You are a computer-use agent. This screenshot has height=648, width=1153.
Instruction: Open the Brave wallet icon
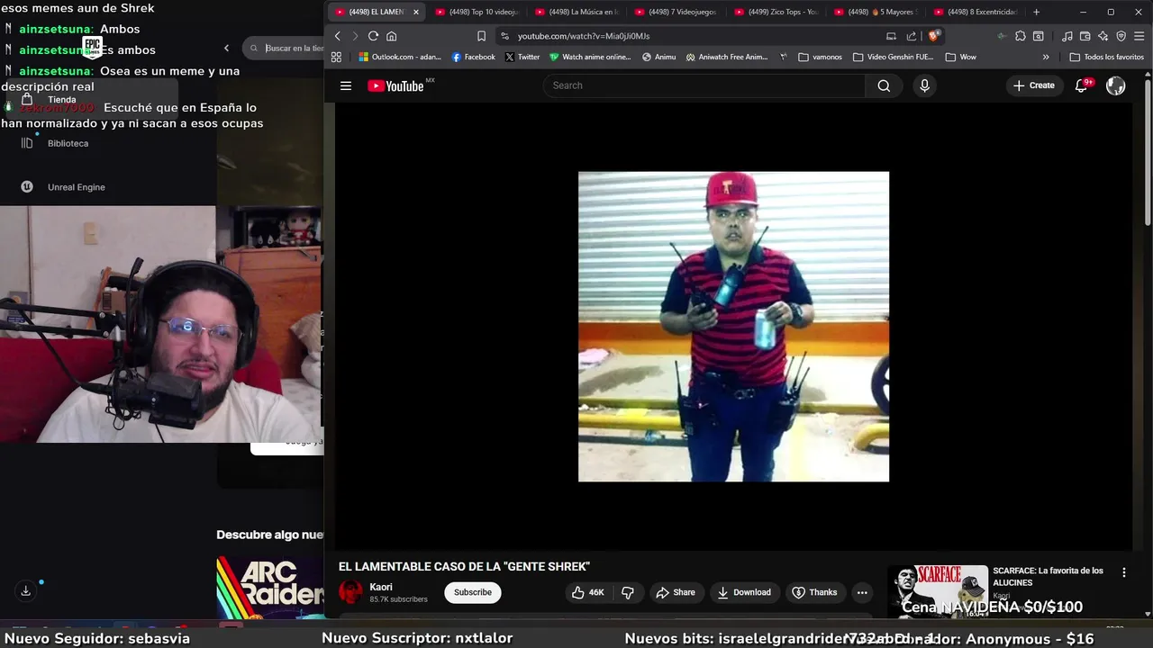(x=1085, y=36)
